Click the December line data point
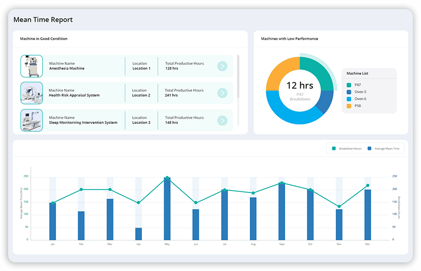 coord(368,185)
